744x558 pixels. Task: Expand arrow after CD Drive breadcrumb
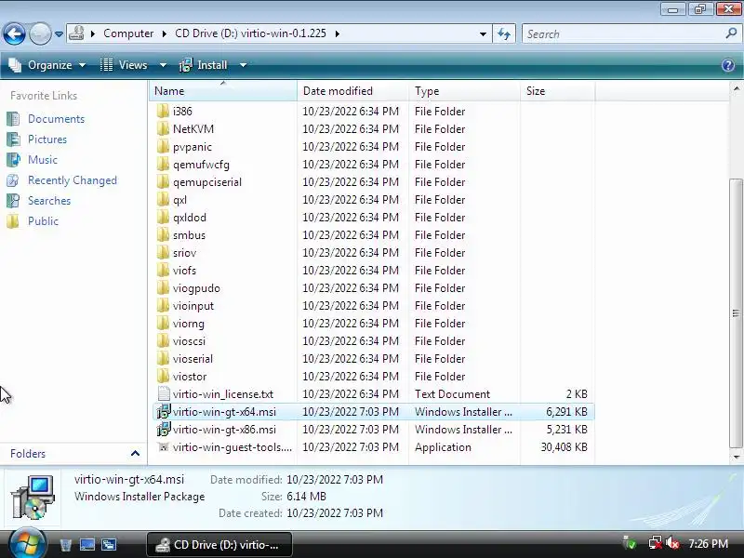point(338,33)
